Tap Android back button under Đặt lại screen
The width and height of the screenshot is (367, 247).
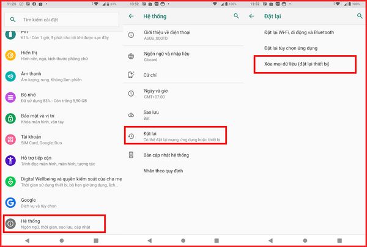click(x=270, y=240)
